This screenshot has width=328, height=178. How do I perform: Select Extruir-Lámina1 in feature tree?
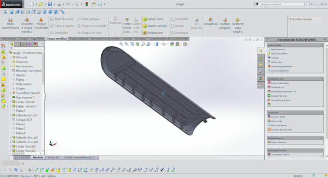(26, 106)
